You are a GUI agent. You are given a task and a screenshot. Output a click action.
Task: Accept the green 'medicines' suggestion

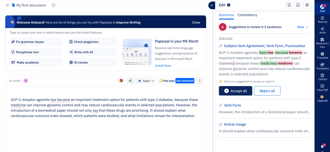268,63
